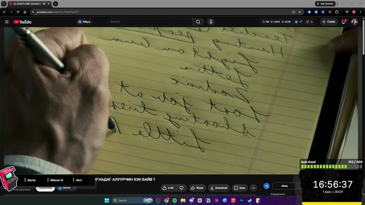Switch to Chrome in the taskbar
This screenshot has width=365, height=205.
[167, 200]
